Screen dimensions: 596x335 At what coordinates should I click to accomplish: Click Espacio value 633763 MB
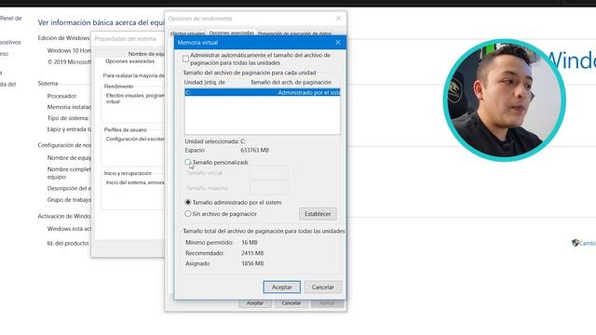tap(254, 151)
